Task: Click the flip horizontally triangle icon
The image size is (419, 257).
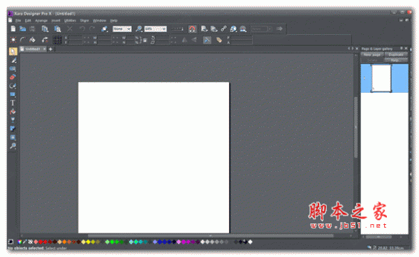Action: (184, 40)
